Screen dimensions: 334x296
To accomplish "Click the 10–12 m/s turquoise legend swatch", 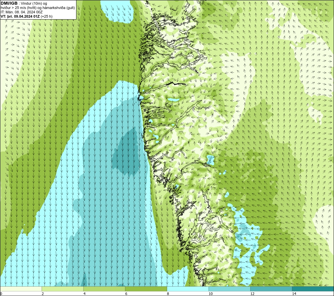I will click(230, 289).
